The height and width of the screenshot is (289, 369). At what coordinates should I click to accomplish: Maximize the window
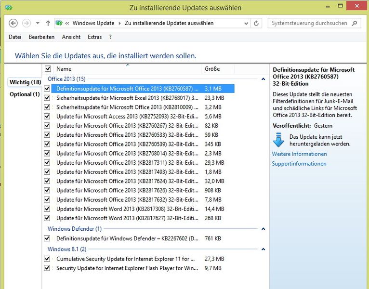click(340, 6)
